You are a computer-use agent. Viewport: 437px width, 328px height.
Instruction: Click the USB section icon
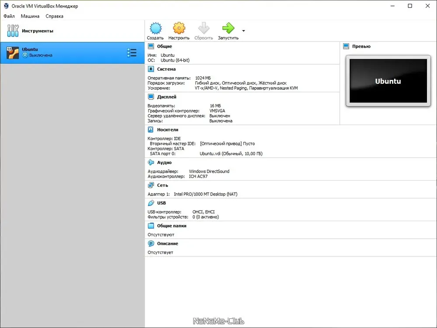pos(151,203)
